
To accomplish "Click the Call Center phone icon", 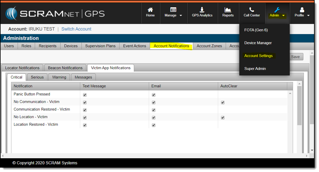I will point(252,10).
